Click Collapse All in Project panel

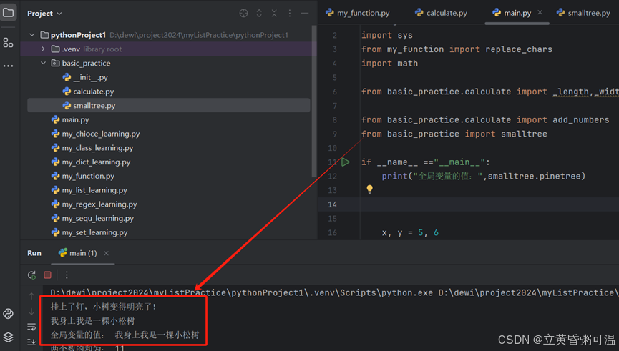274,13
